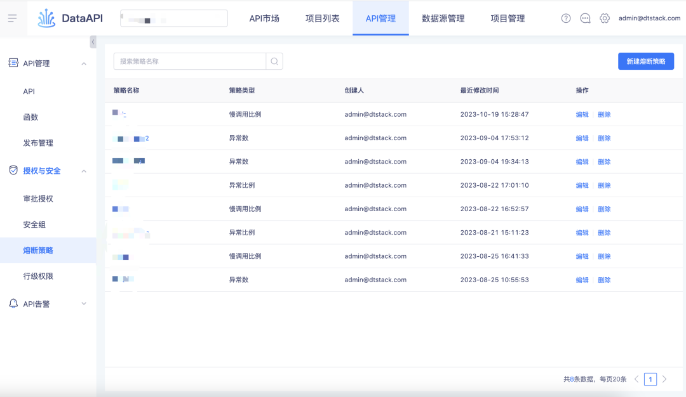Open the project selector box in header

pyautogui.click(x=173, y=18)
